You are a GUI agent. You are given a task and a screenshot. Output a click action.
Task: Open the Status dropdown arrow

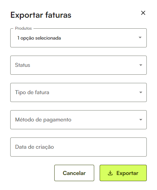[141, 65]
